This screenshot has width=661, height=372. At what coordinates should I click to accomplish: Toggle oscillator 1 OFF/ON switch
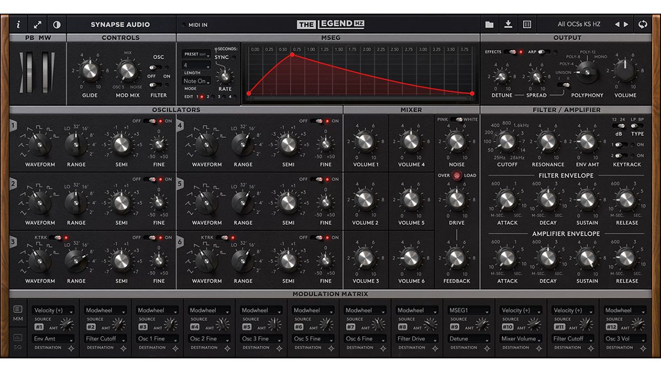pyautogui.click(x=151, y=121)
